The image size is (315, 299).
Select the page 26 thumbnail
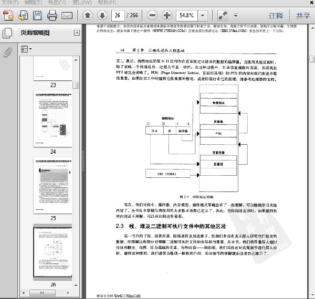(x=52, y=252)
